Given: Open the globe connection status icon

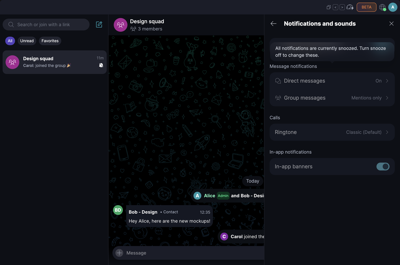Looking at the screenshot, I should point(382,7).
